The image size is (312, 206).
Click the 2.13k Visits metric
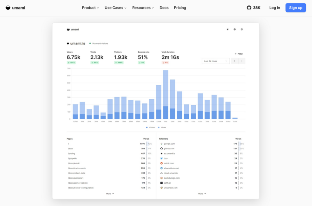tap(97, 57)
